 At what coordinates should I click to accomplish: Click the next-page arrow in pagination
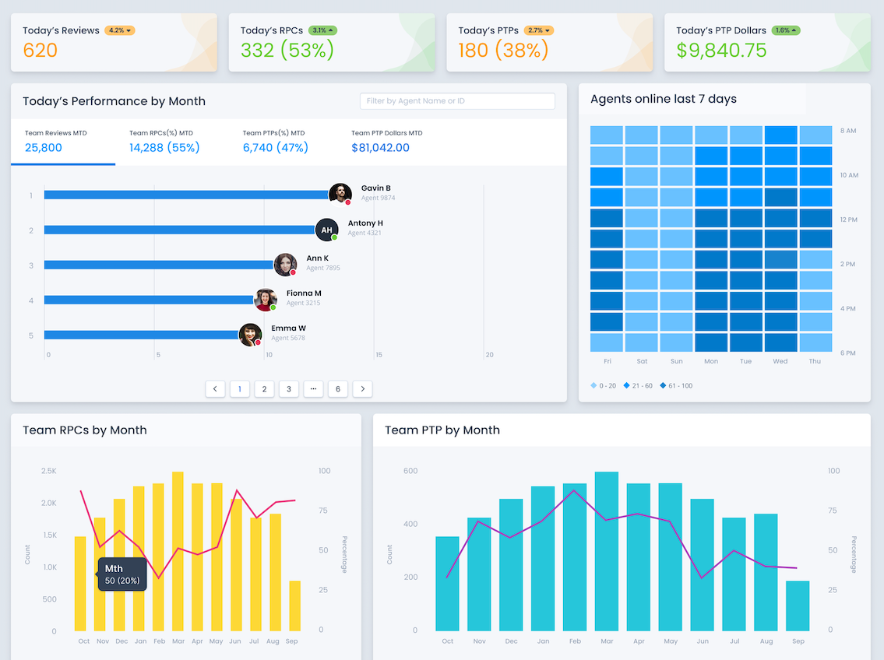362,388
